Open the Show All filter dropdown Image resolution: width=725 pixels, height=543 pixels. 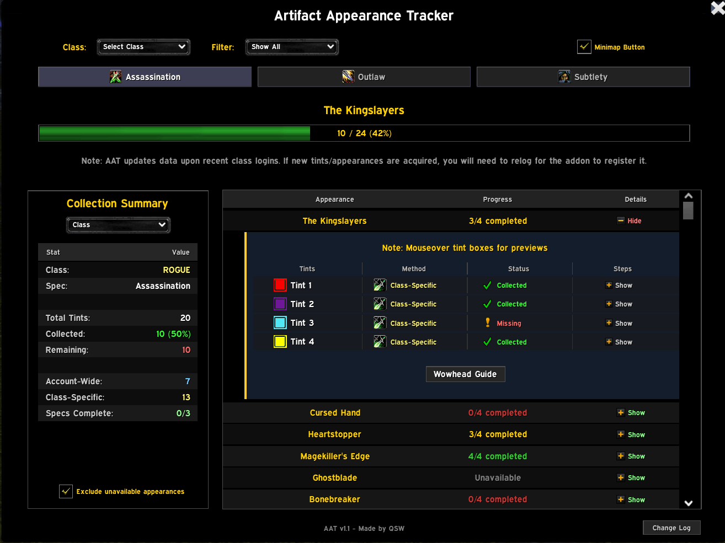coord(292,47)
